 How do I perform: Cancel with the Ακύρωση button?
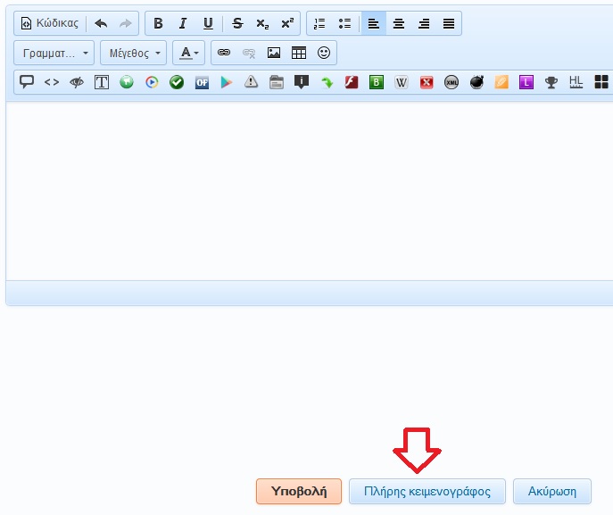pyautogui.click(x=552, y=491)
